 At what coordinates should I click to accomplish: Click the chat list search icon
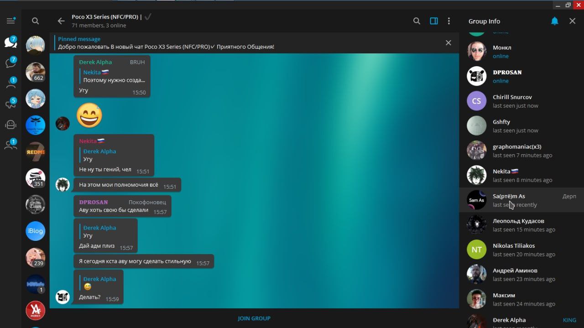point(36,21)
